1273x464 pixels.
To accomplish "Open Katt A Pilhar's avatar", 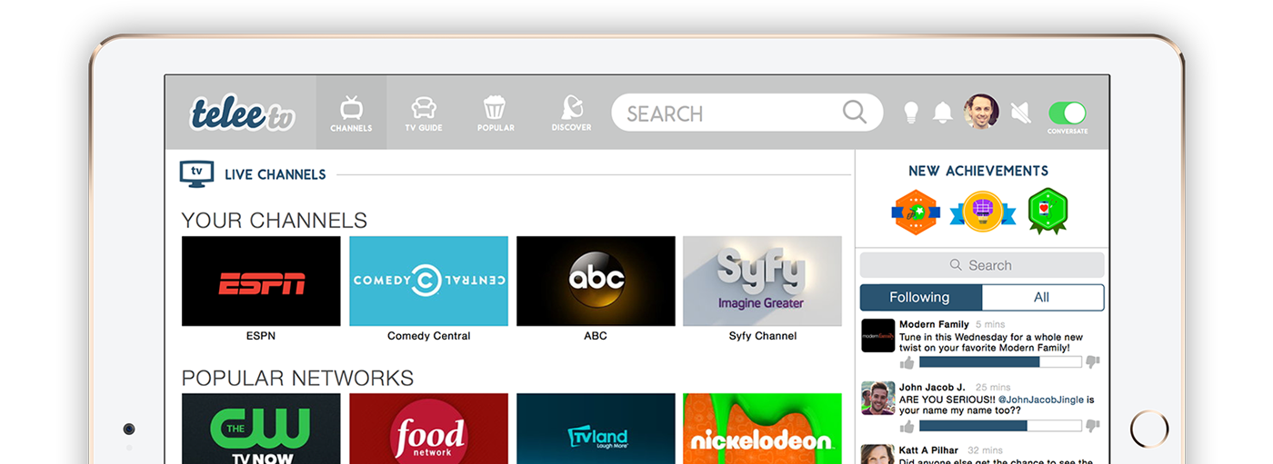I will coord(878,454).
